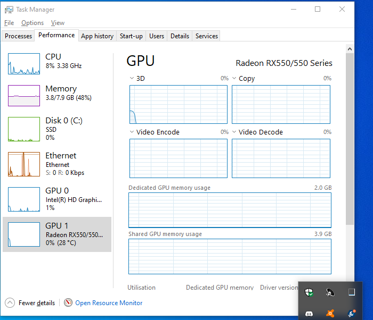Viewport: 373px width, 320px height.
Task: Select the GPU 0 Intel HD Graphics thumbnail
Action: tap(24, 199)
